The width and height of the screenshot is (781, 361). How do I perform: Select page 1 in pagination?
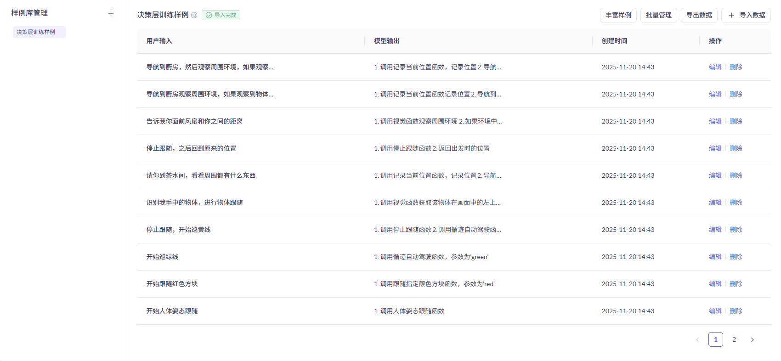[x=715, y=339]
